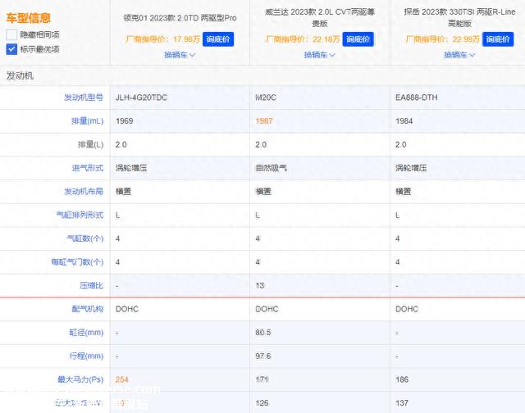
Task: Select horsepower value 186
Action: (402, 379)
